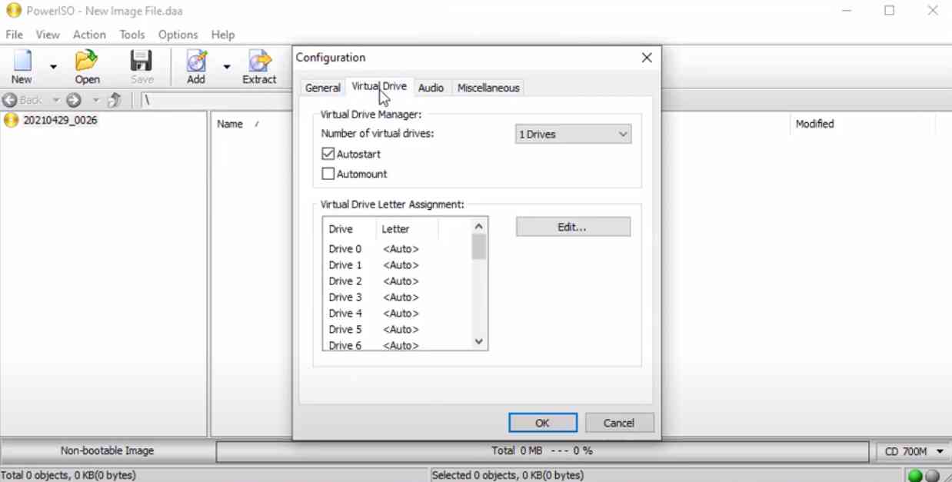Go Back using the navigation arrow icon

10,100
